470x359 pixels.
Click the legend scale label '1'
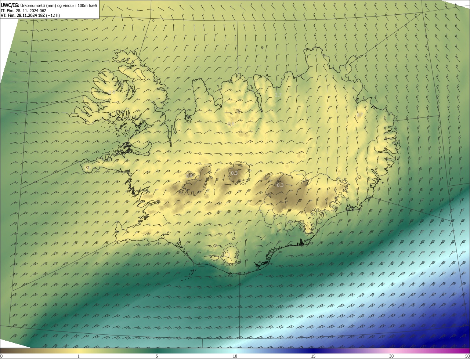(x=79, y=356)
